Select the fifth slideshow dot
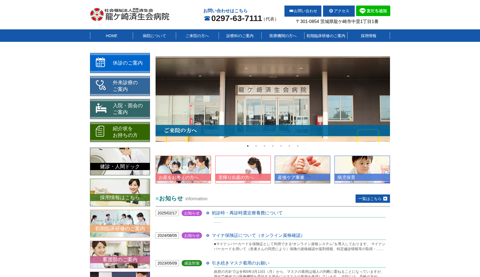This screenshot has width=480, height=277. tap(281, 146)
